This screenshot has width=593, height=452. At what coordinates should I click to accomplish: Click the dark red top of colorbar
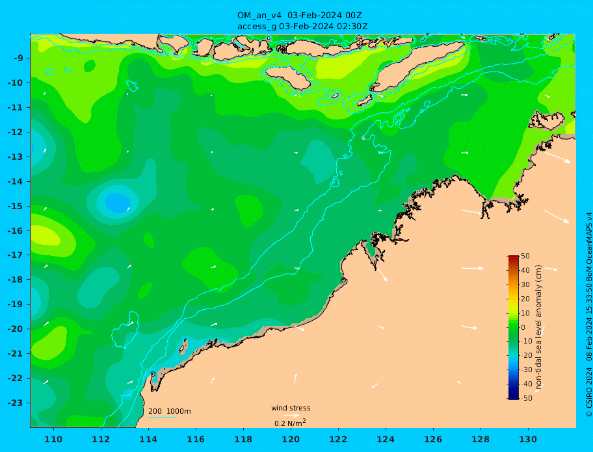513,258
